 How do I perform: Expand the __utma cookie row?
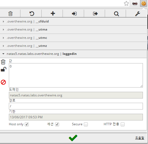coord(73,29)
